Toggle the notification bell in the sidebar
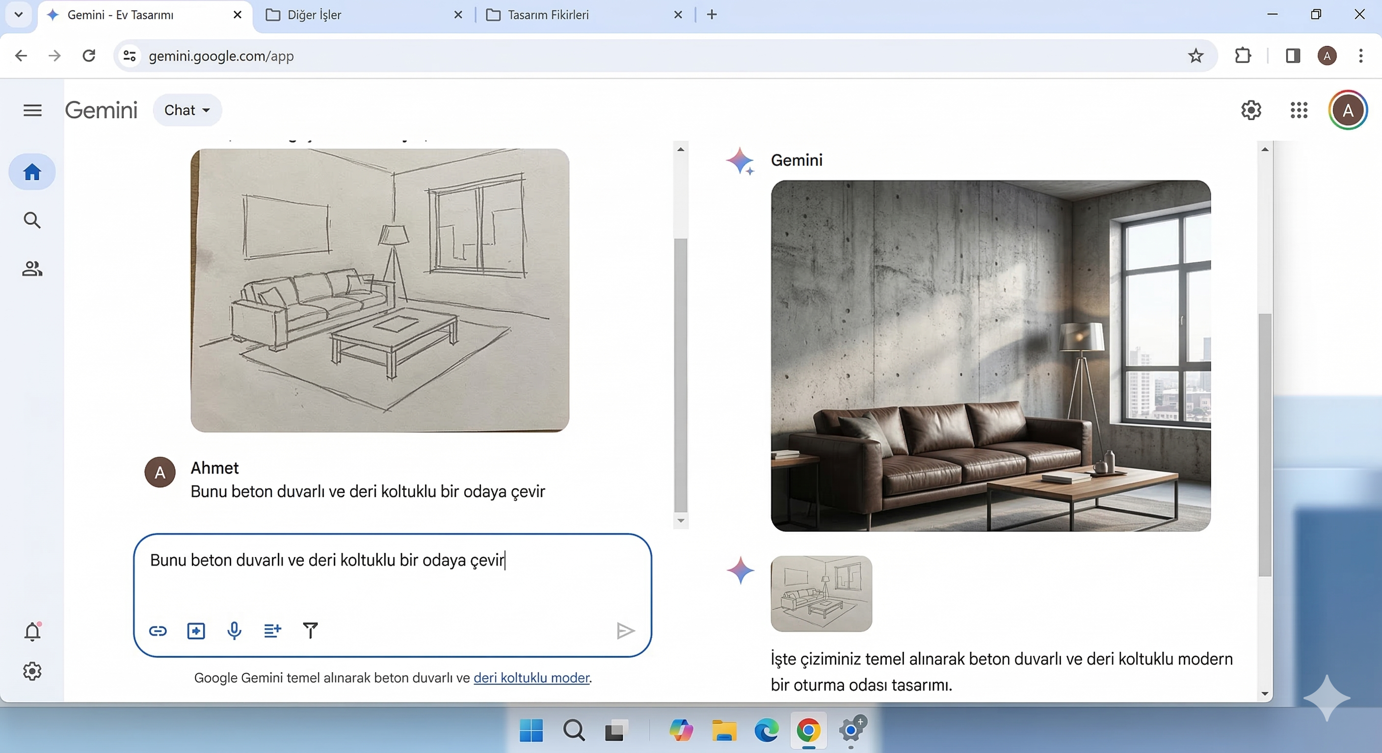 32,632
